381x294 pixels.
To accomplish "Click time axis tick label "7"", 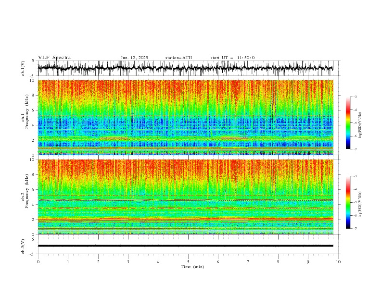I will [248, 262].
